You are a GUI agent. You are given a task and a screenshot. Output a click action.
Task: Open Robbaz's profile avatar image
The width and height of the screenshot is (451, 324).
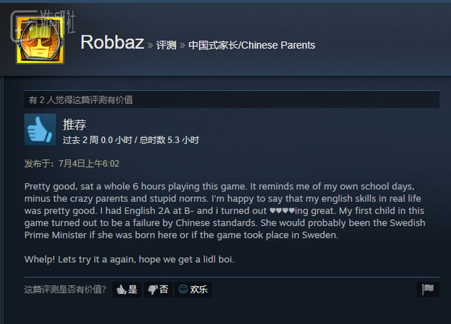[40, 40]
